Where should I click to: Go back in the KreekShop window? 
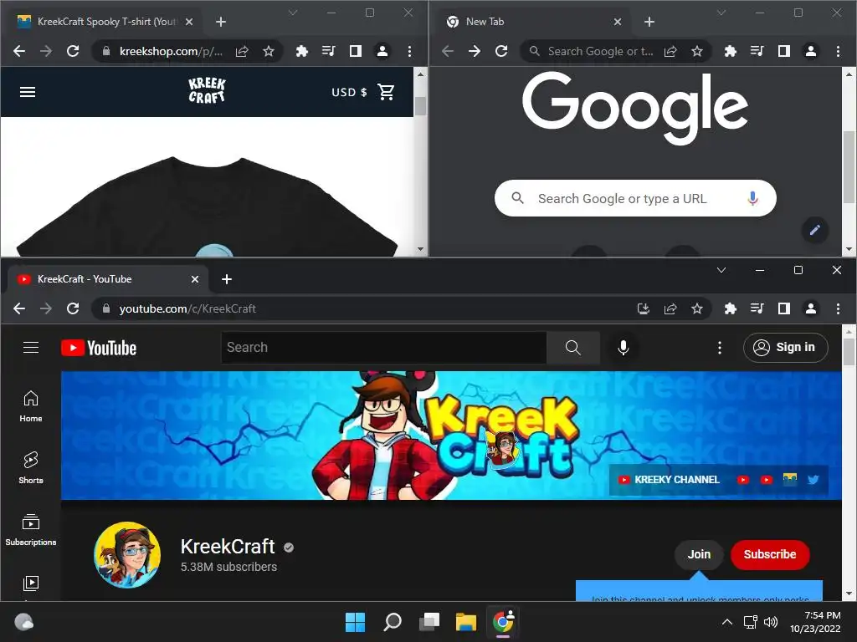pos(19,51)
